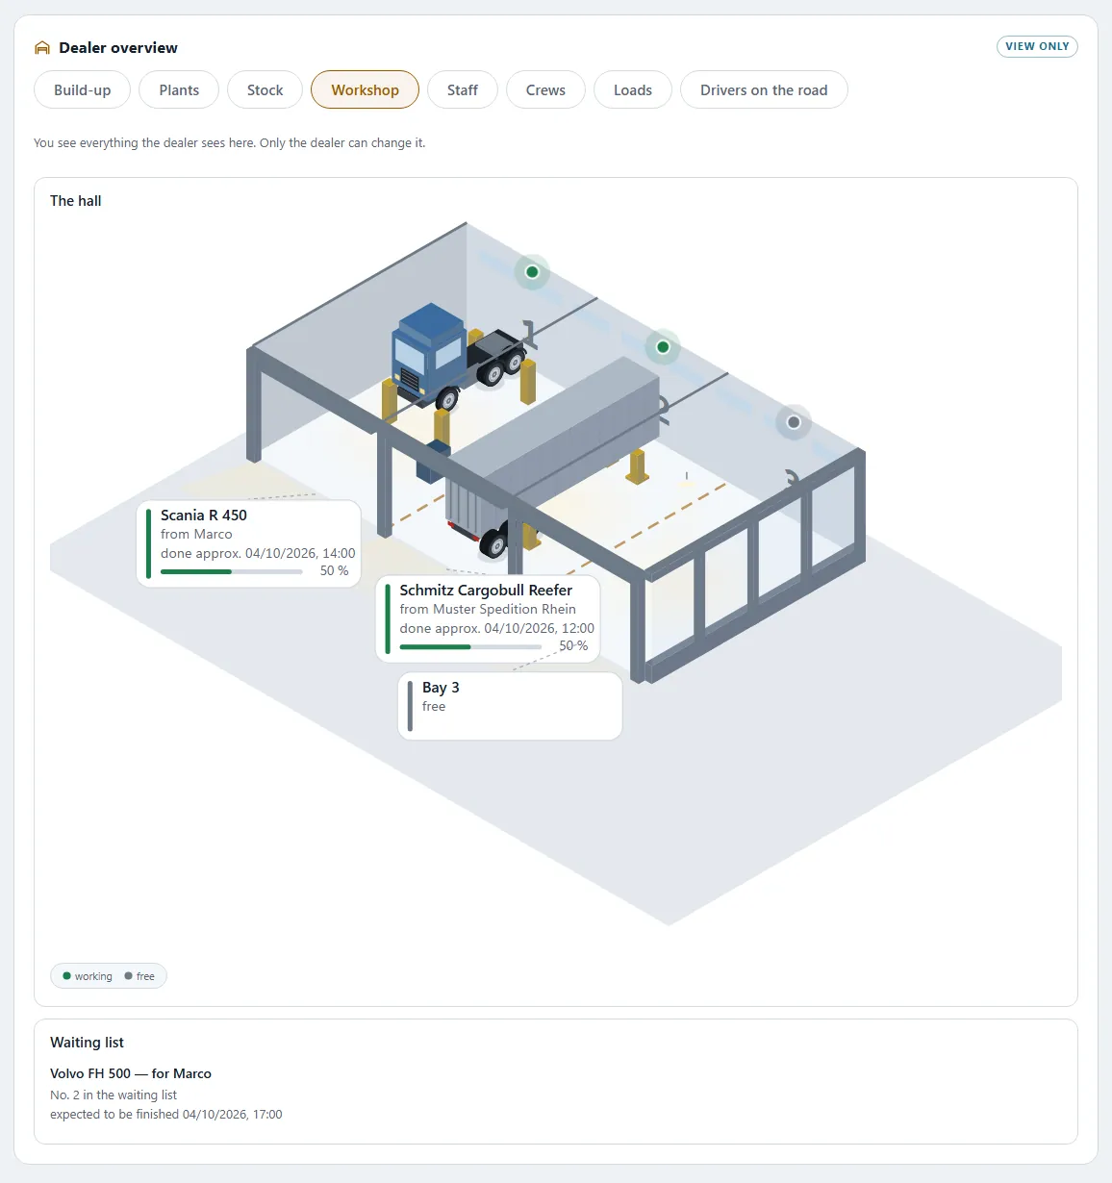1112x1183 pixels.
Task: Switch to the Crews tab
Action: tap(545, 89)
